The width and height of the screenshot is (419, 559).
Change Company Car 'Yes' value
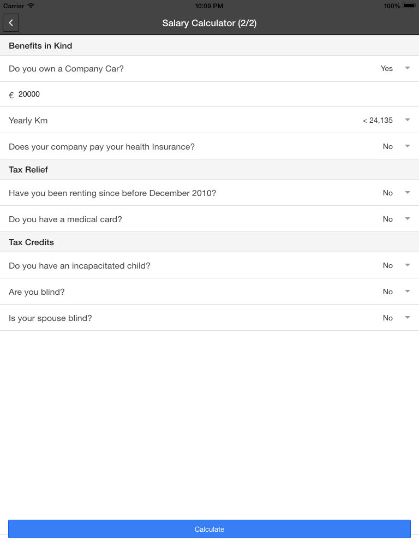[x=387, y=68]
